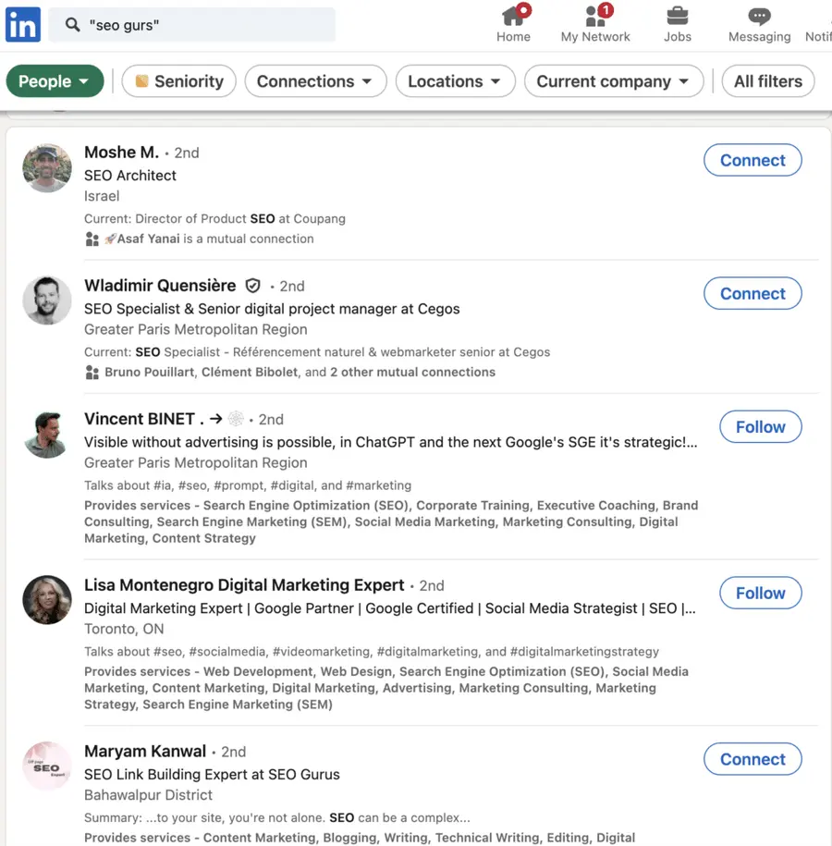Connect with Moshe M.

[752, 159]
